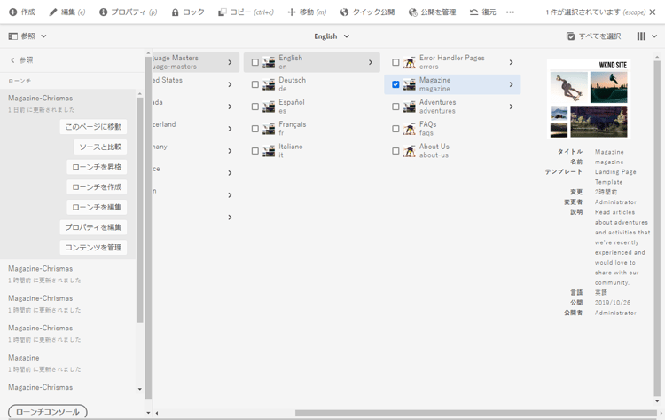Check the Deutsch page checkbox
This screenshot has width=665, height=420.
[x=254, y=84]
